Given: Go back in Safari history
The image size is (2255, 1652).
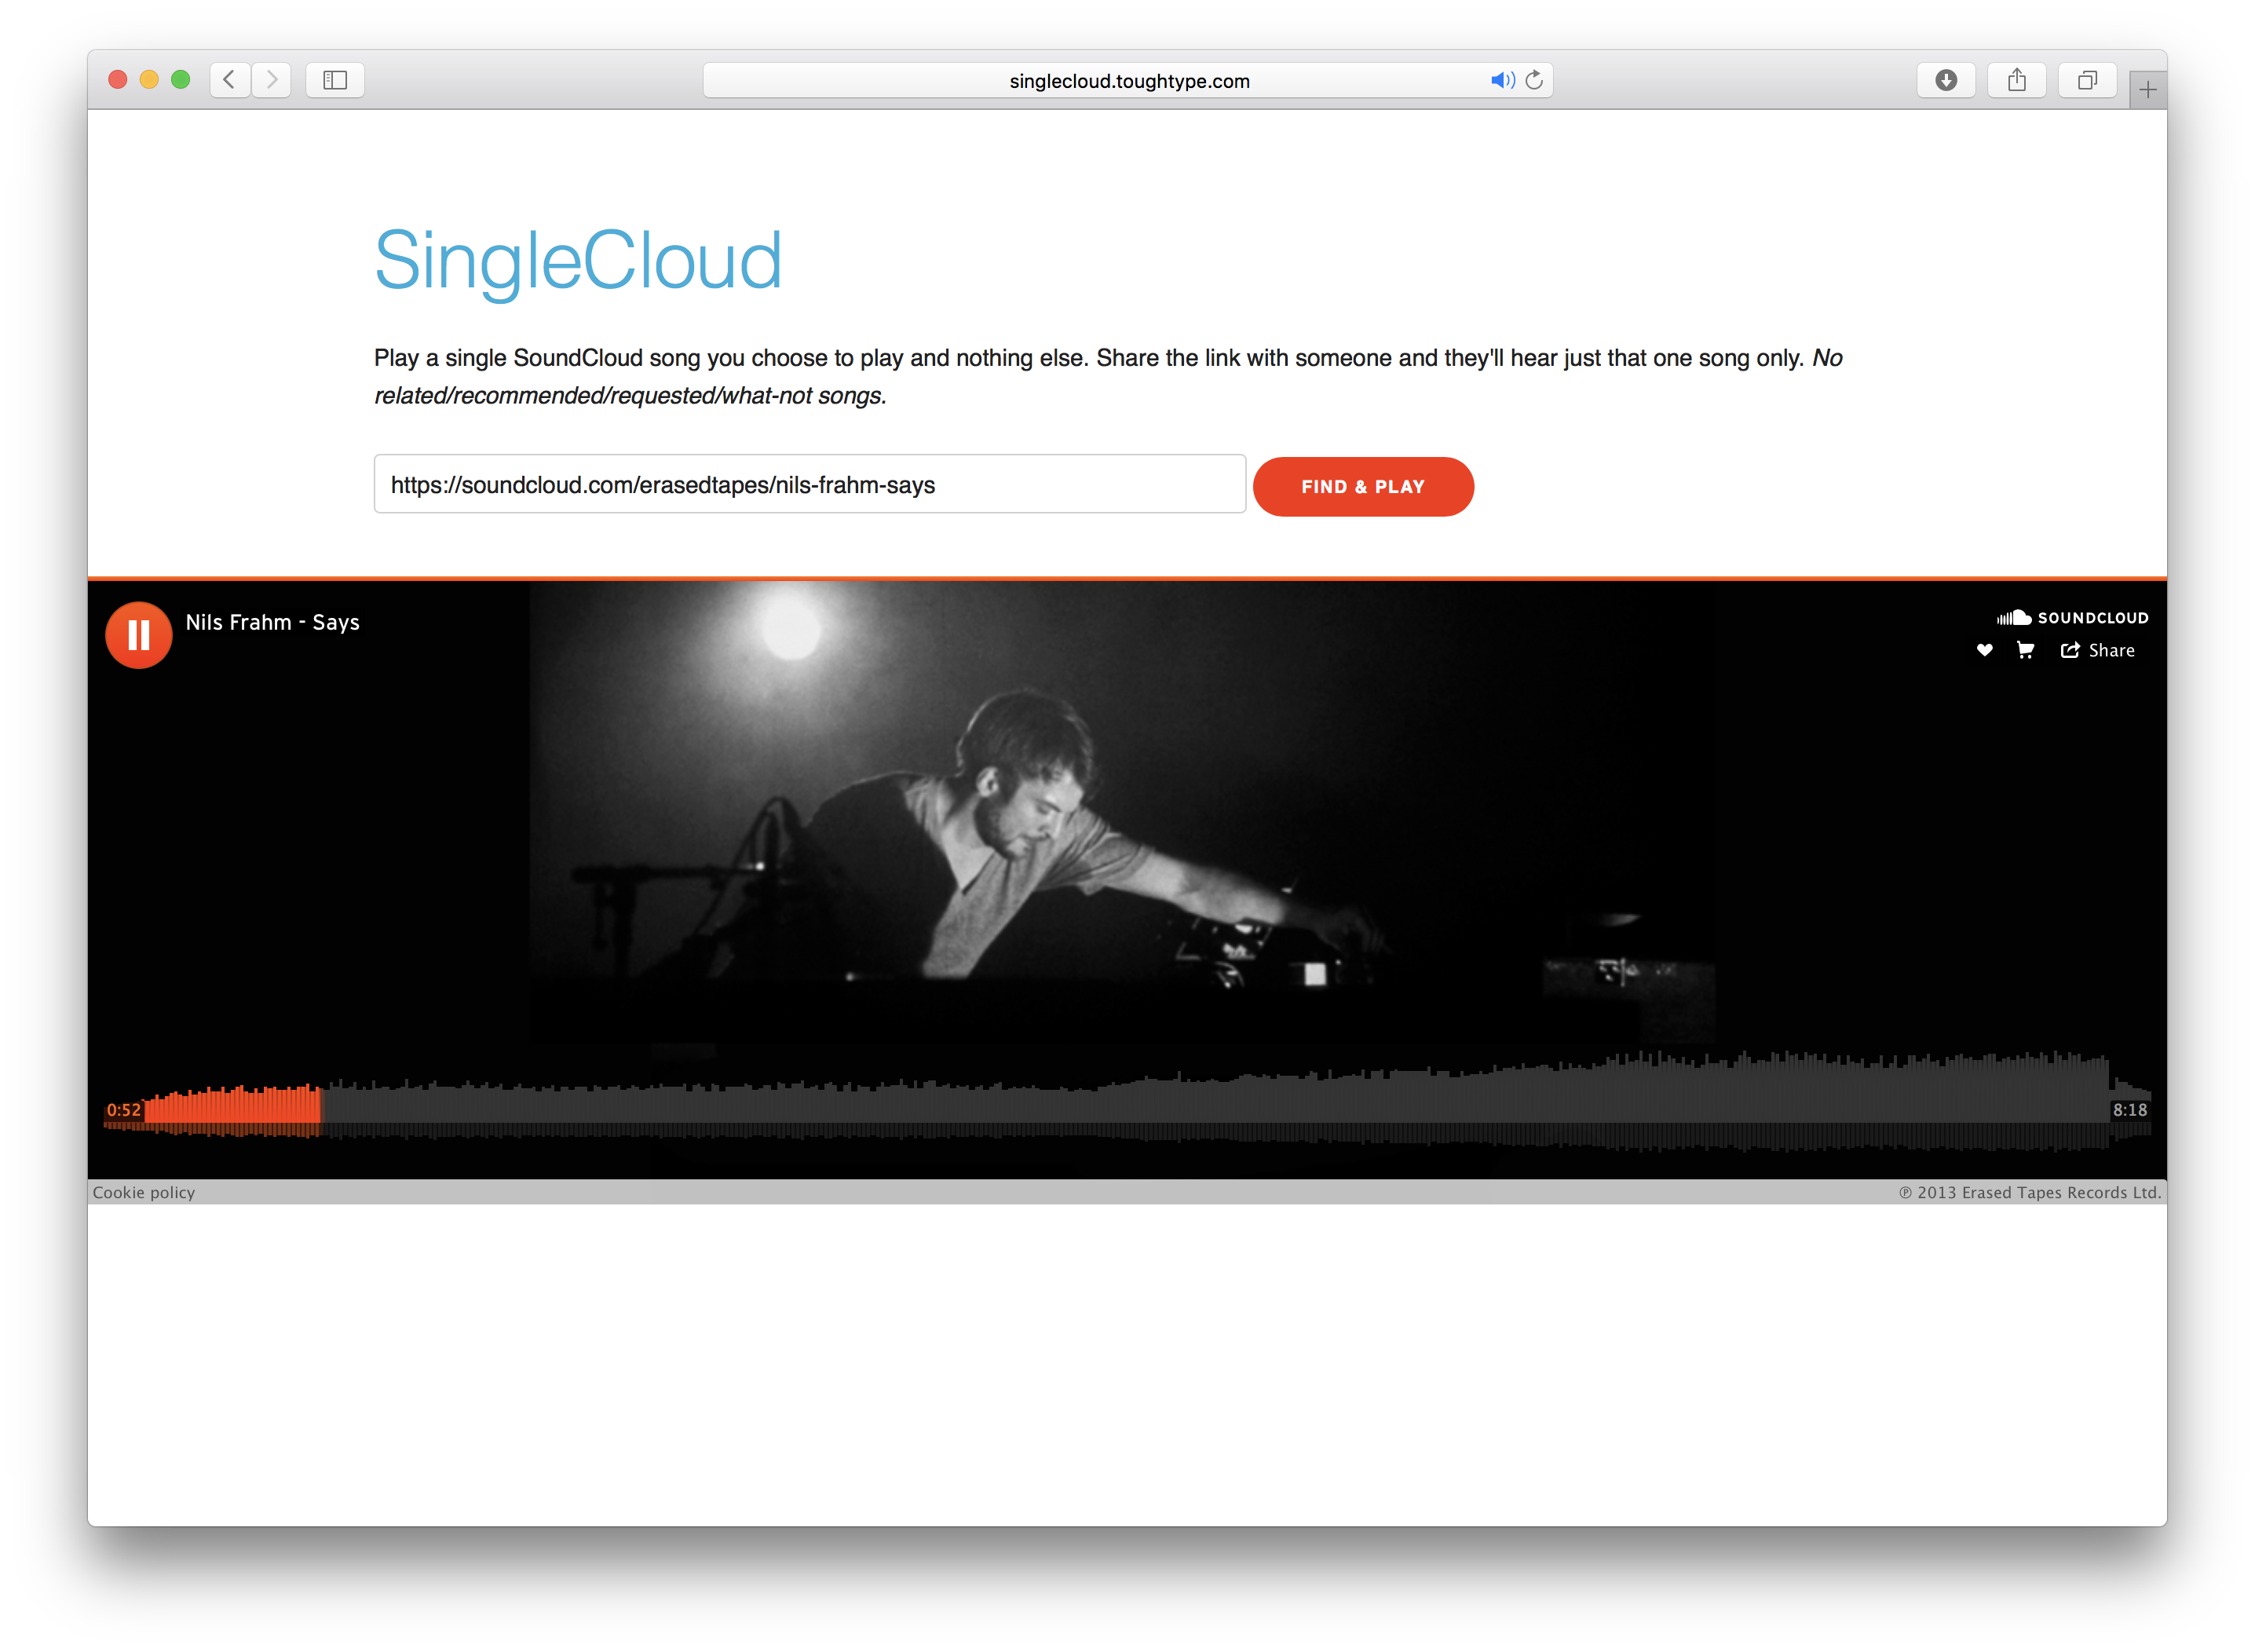Looking at the screenshot, I should 230,80.
